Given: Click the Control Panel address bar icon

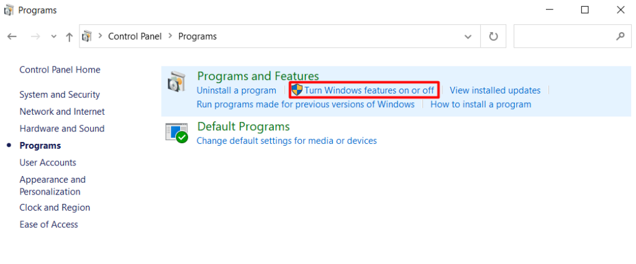Looking at the screenshot, I should (88, 37).
